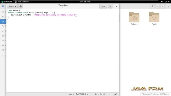Open the Pictures folder in Files

click(x=134, y=17)
